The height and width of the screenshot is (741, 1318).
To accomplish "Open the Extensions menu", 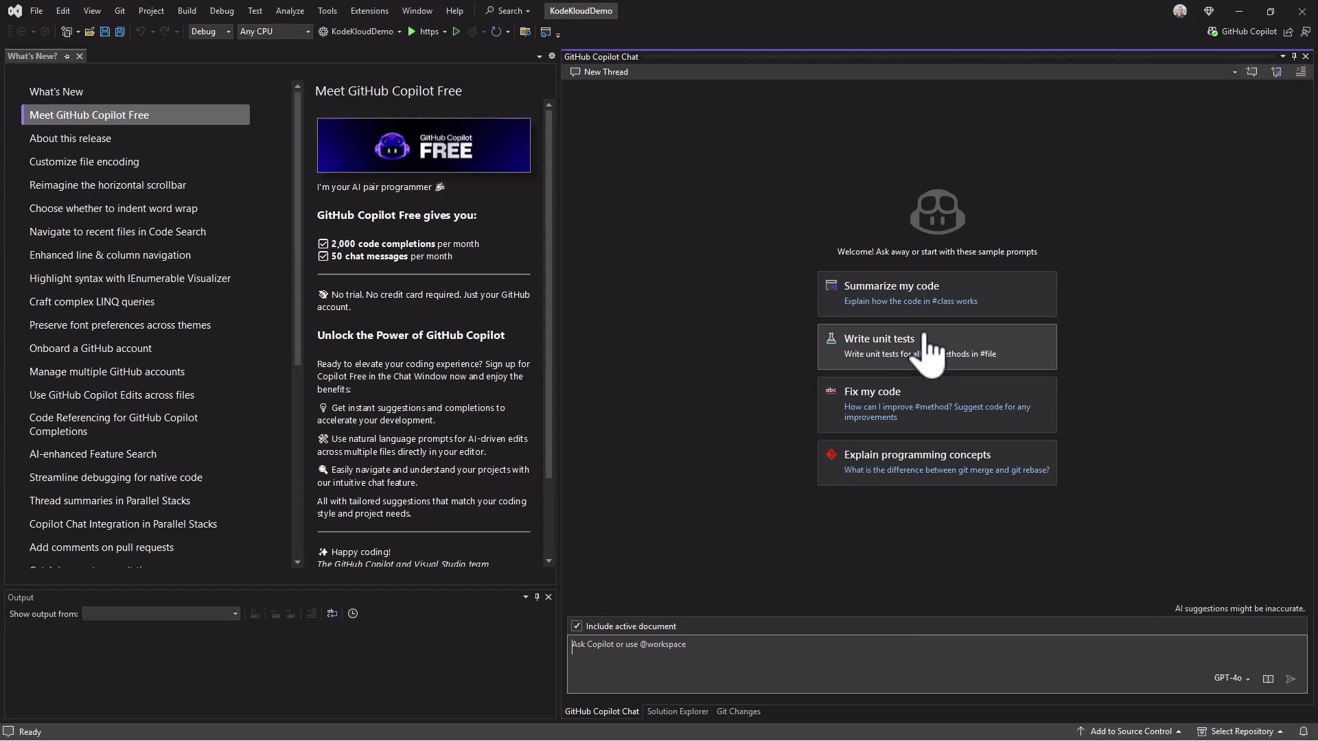I will (369, 11).
